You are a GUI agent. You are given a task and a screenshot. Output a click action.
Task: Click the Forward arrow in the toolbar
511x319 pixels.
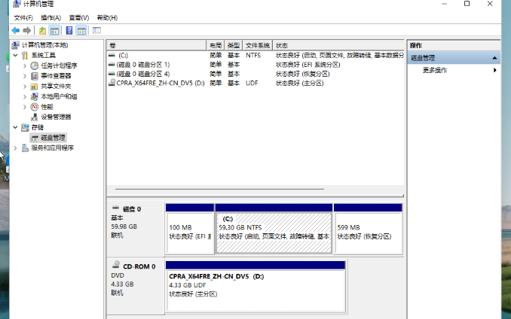tap(26, 30)
